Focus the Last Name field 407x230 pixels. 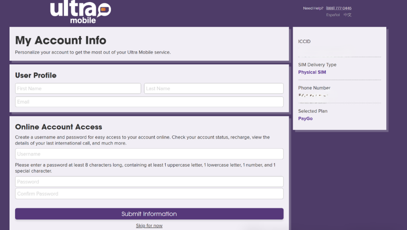pyautogui.click(x=213, y=89)
